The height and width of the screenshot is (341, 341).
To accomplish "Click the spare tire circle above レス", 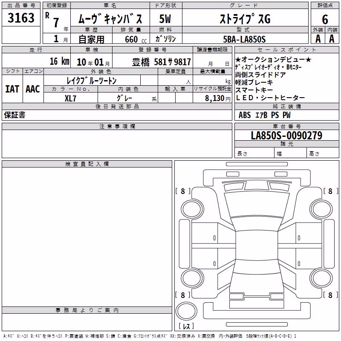I will [186, 311].
